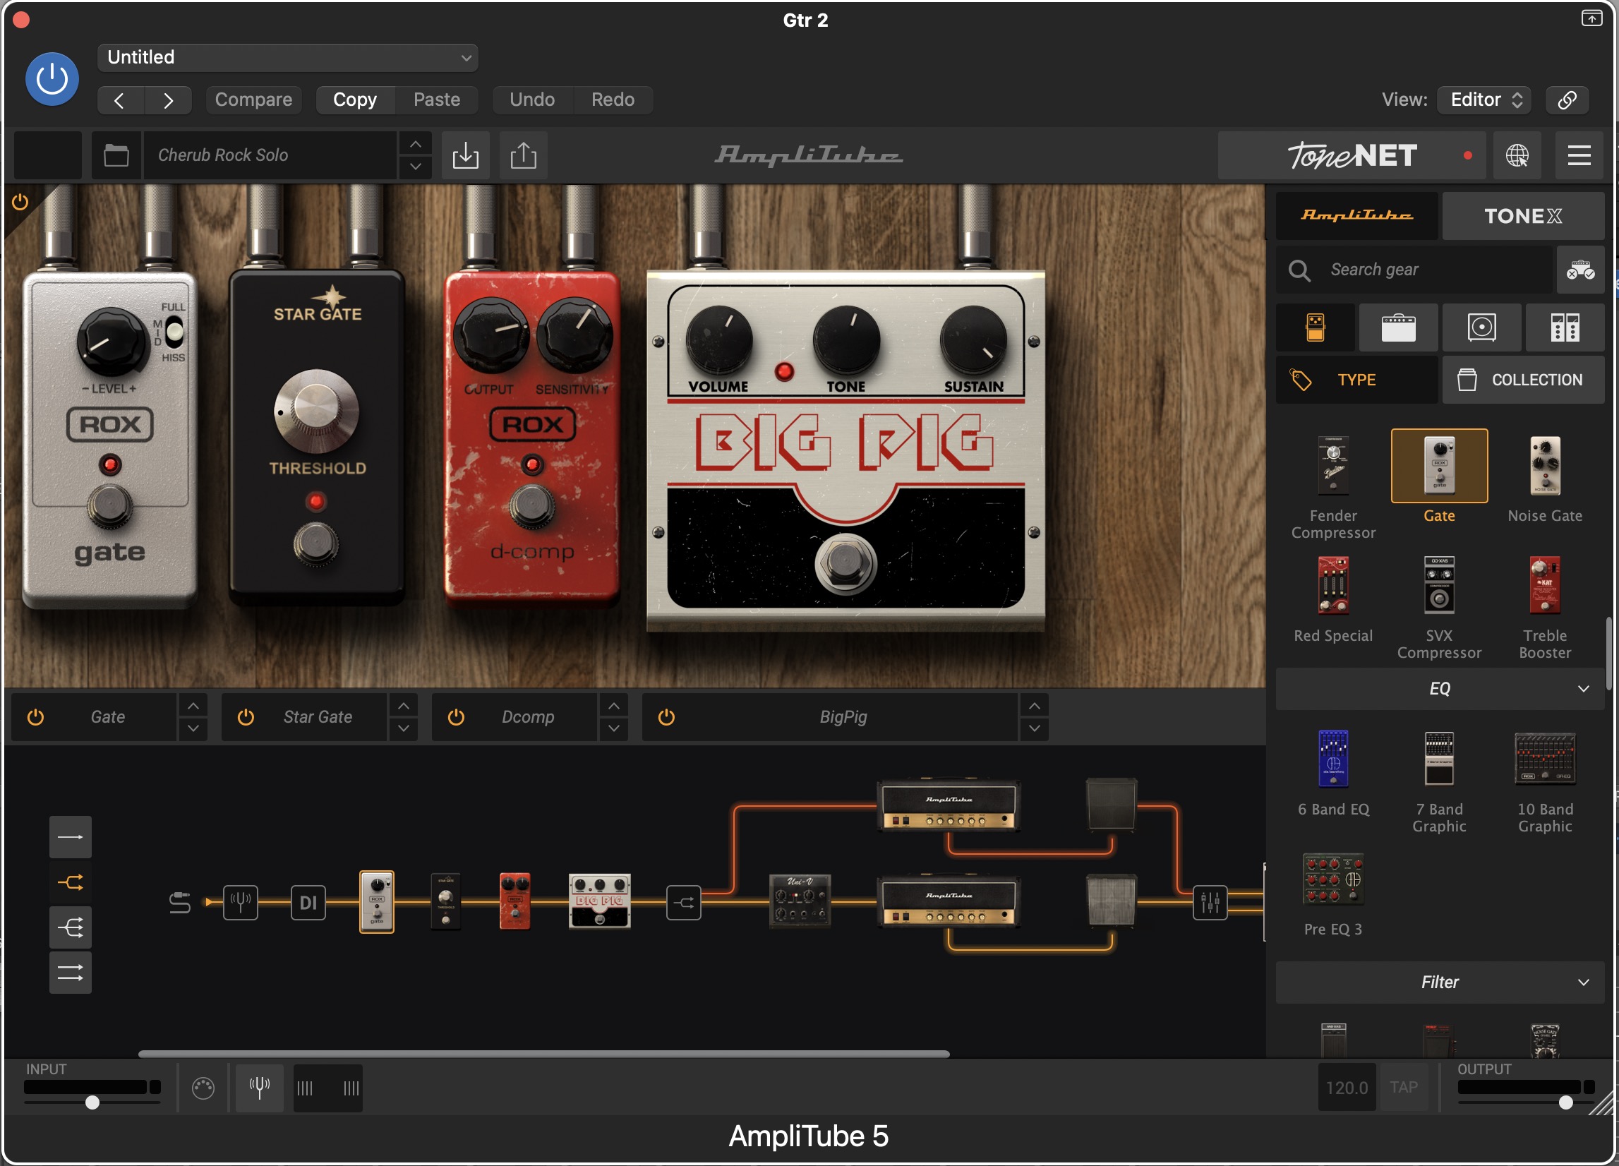Image resolution: width=1619 pixels, height=1166 pixels.
Task: Toggle the plugin main power button
Action: point(52,78)
